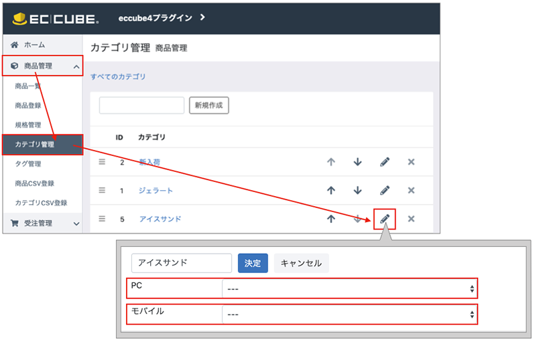Move 新入荷 category down
This screenshot has height=342, width=535.
[x=357, y=162]
